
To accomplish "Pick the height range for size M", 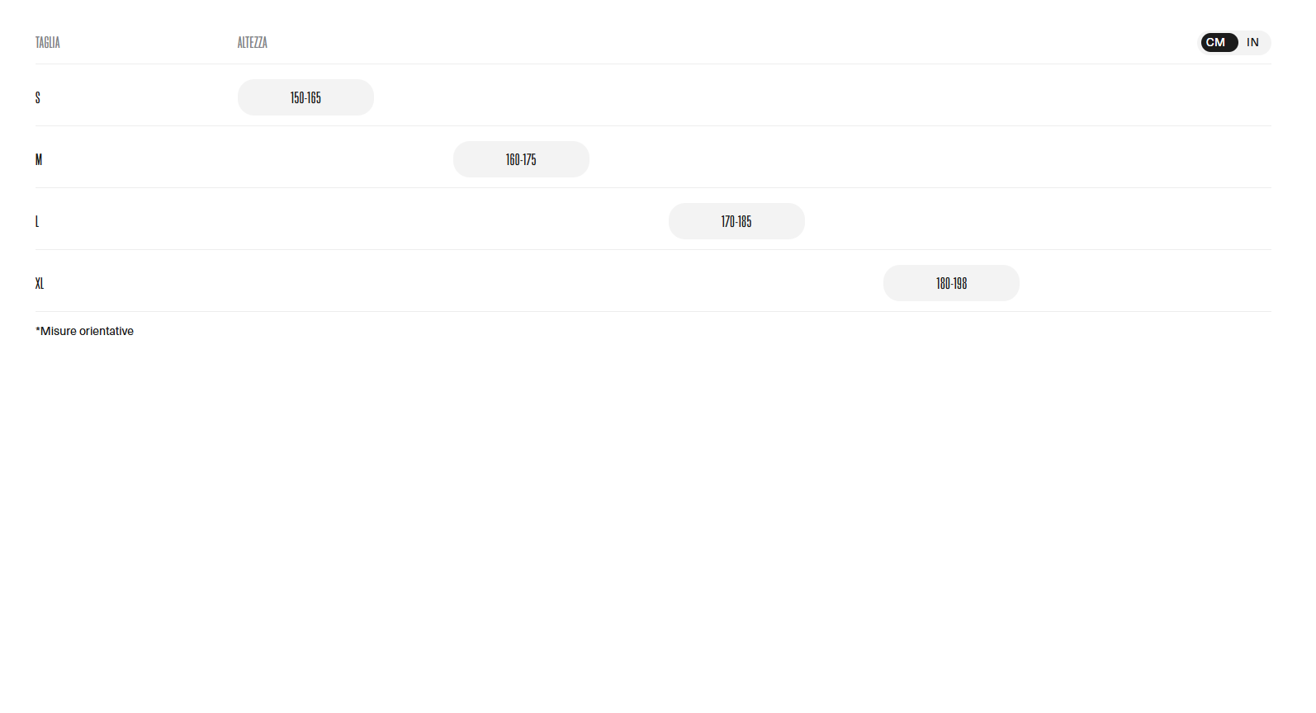I will (x=521, y=160).
